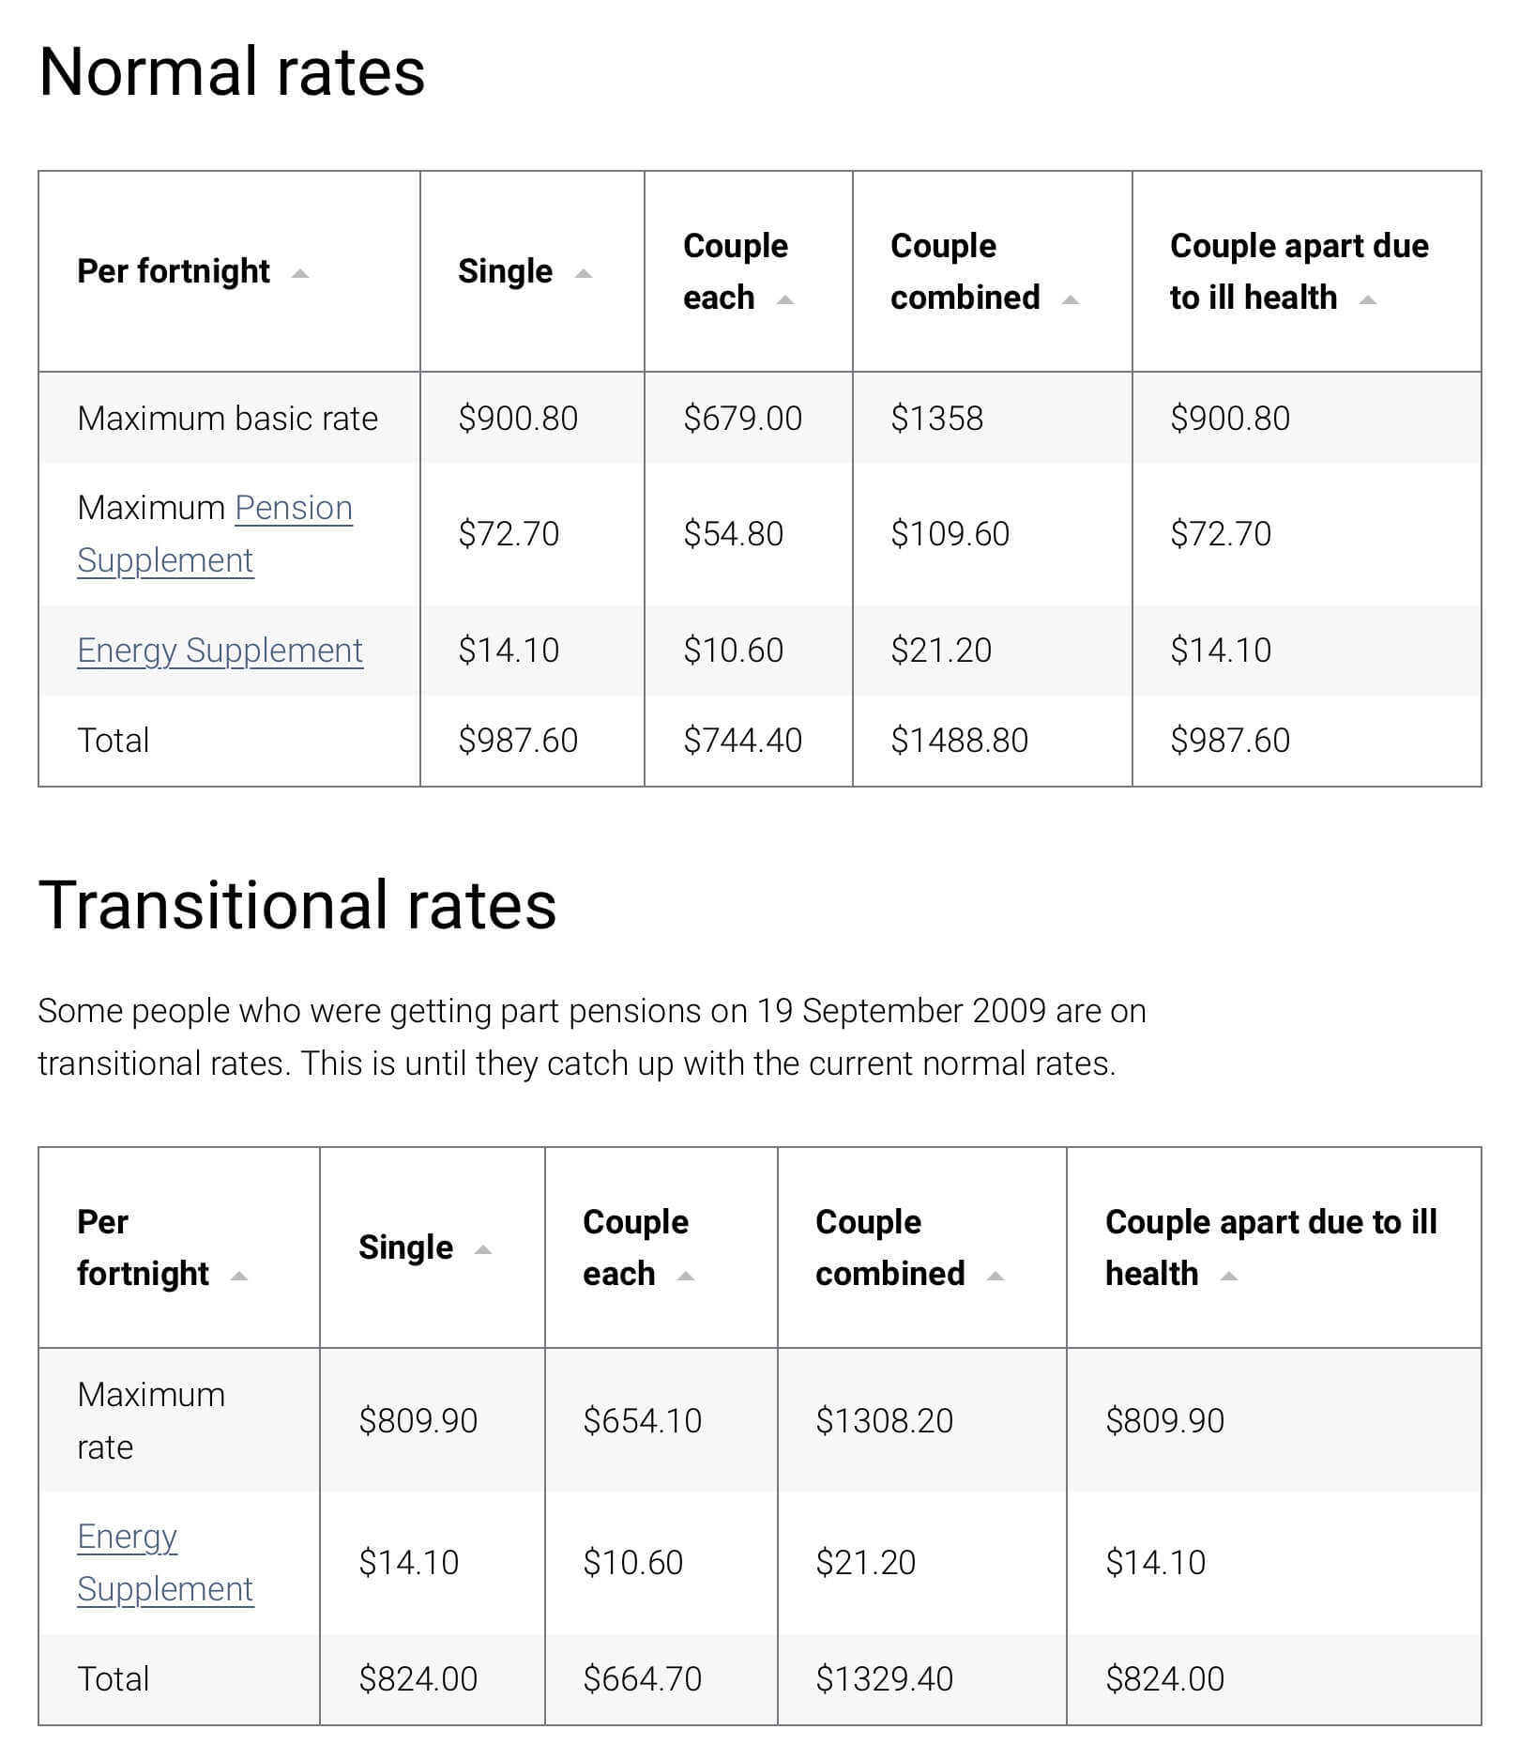Sort Transitional rates by Single column arrow

[483, 1250]
